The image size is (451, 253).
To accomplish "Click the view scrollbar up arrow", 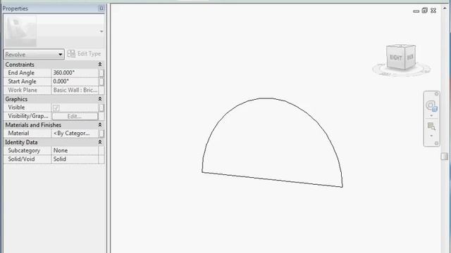I will [445, 8].
